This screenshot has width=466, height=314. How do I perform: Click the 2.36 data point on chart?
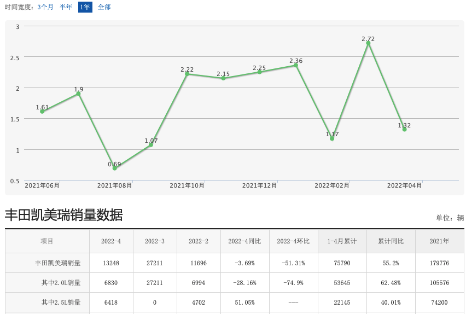click(296, 65)
